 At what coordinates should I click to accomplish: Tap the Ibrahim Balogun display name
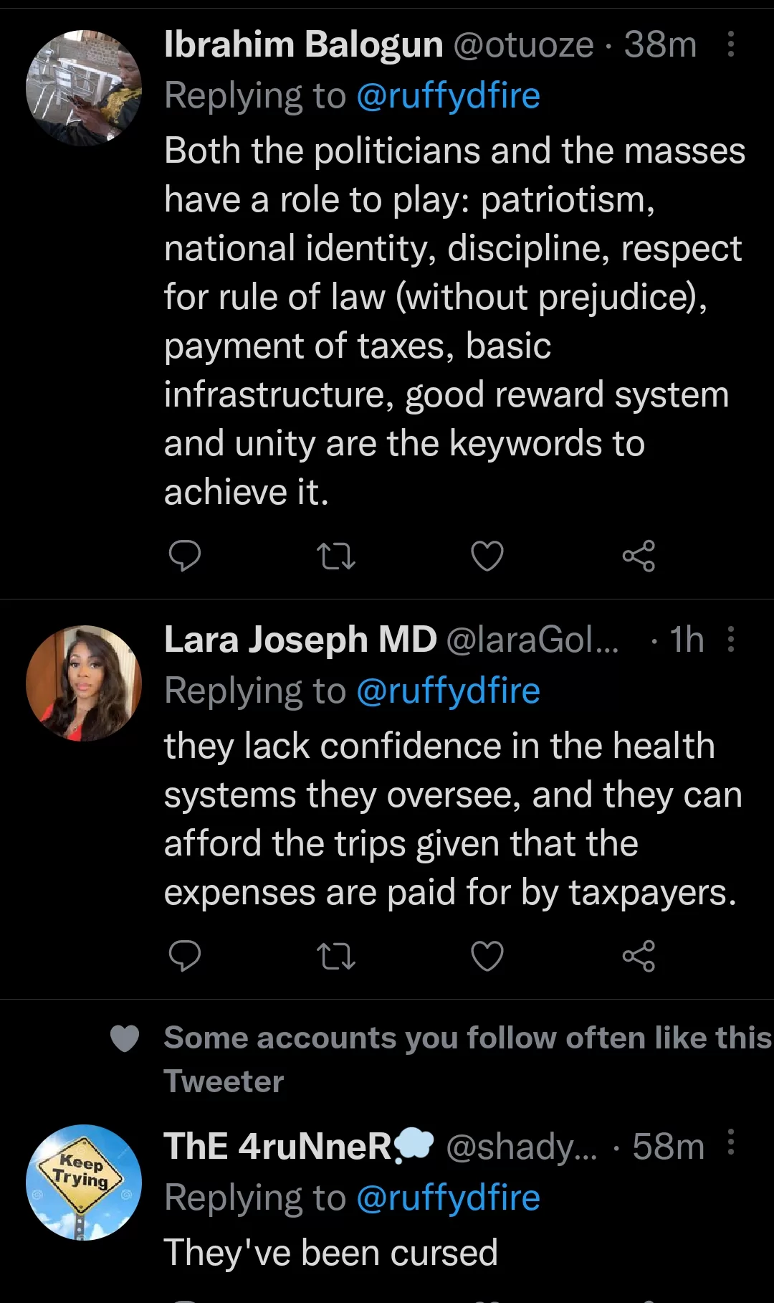click(304, 44)
